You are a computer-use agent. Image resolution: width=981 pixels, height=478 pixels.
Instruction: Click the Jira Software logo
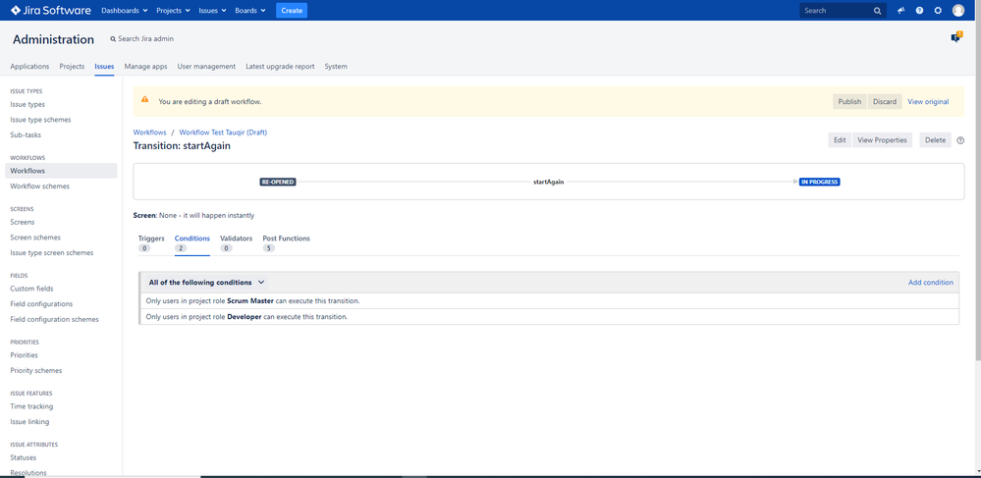[51, 11]
